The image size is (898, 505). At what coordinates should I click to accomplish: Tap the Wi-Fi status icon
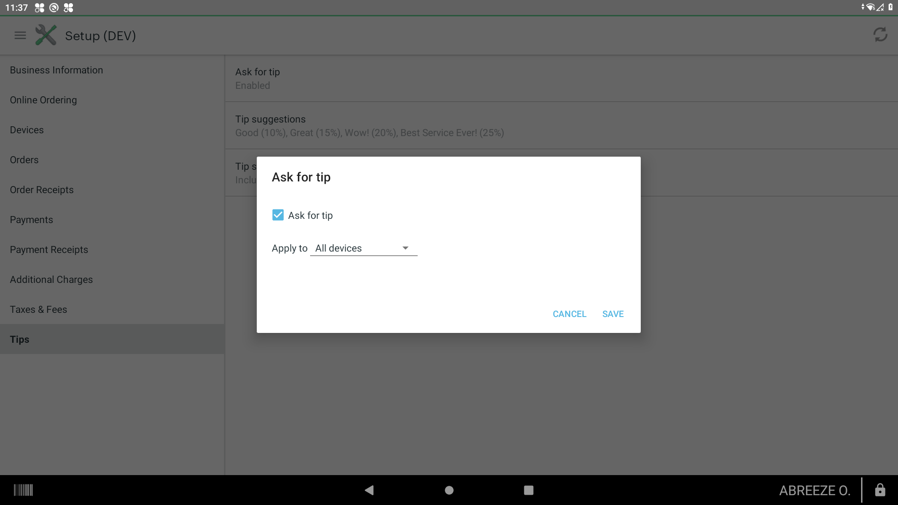pos(870,7)
